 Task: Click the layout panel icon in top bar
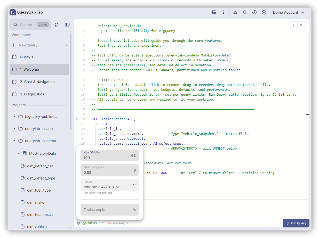coord(214,12)
